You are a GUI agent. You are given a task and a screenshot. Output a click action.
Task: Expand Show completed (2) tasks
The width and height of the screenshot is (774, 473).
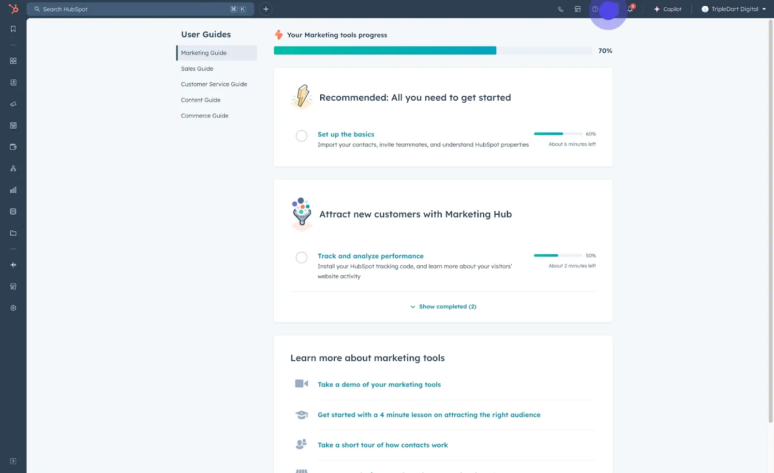(443, 307)
